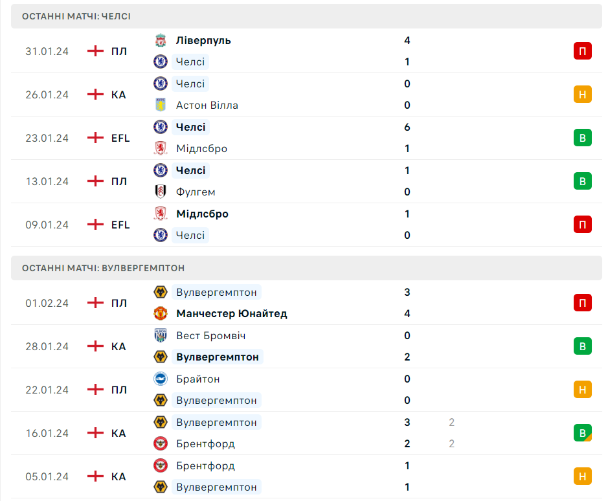The height and width of the screenshot is (501, 608).
Task: Select the ОСТАННІ МАТЧІ: ЧЕЛСІ section header
Action: pos(76,16)
